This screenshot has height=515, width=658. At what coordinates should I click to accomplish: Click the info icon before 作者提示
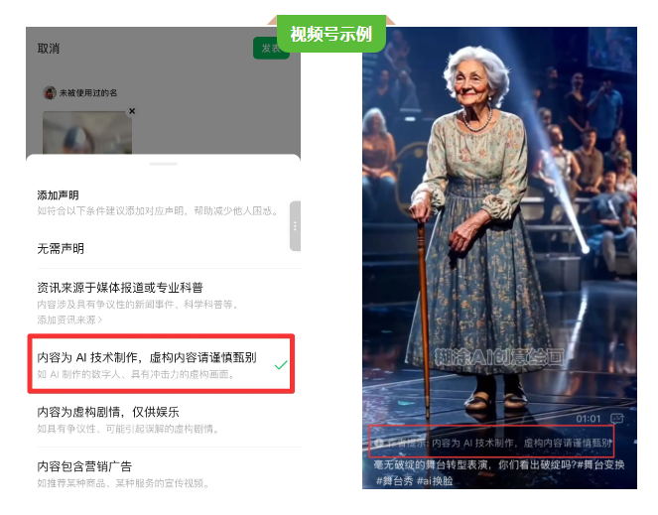(379, 443)
